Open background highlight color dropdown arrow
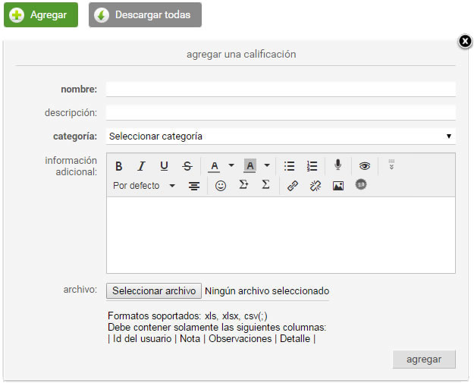Image resolution: width=474 pixels, height=383 pixels. [x=267, y=165]
